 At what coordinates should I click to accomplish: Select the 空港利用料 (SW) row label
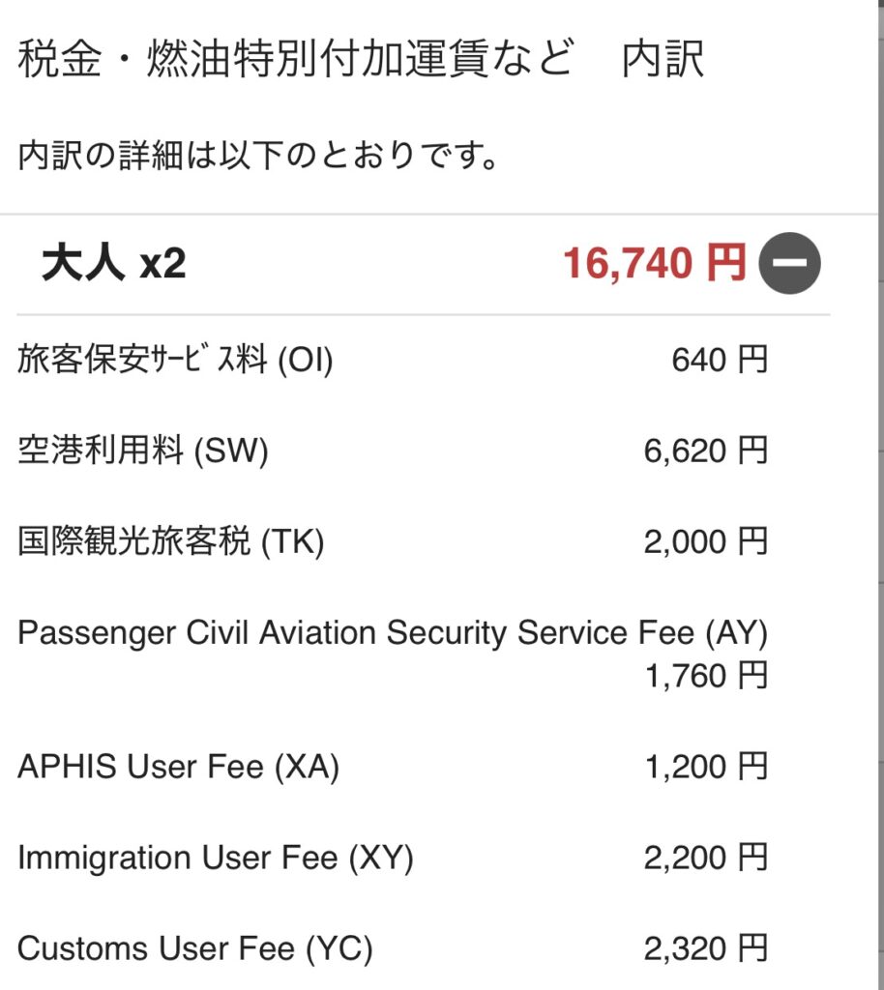click(142, 451)
